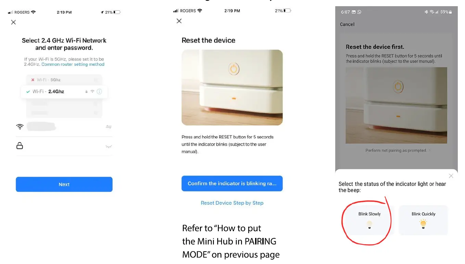Click the padlock icon in password row
Screen dimensions: 465x264
tap(20, 146)
